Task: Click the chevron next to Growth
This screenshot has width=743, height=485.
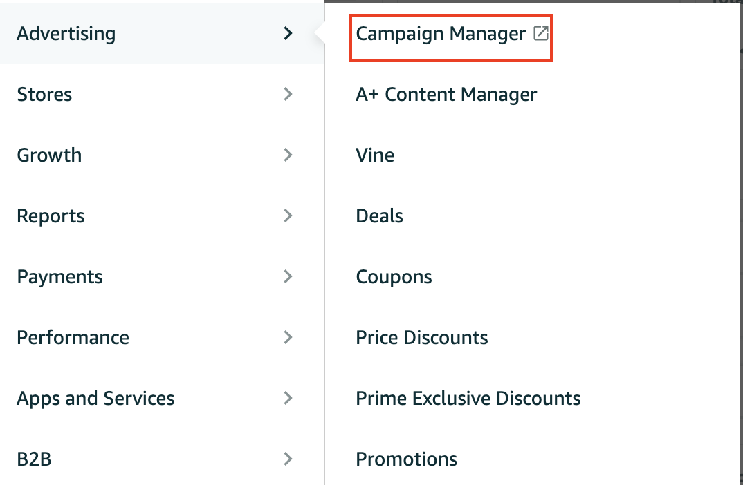Action: point(288,155)
